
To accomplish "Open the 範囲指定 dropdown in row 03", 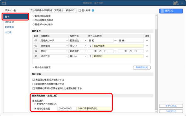I will [78, 51].
